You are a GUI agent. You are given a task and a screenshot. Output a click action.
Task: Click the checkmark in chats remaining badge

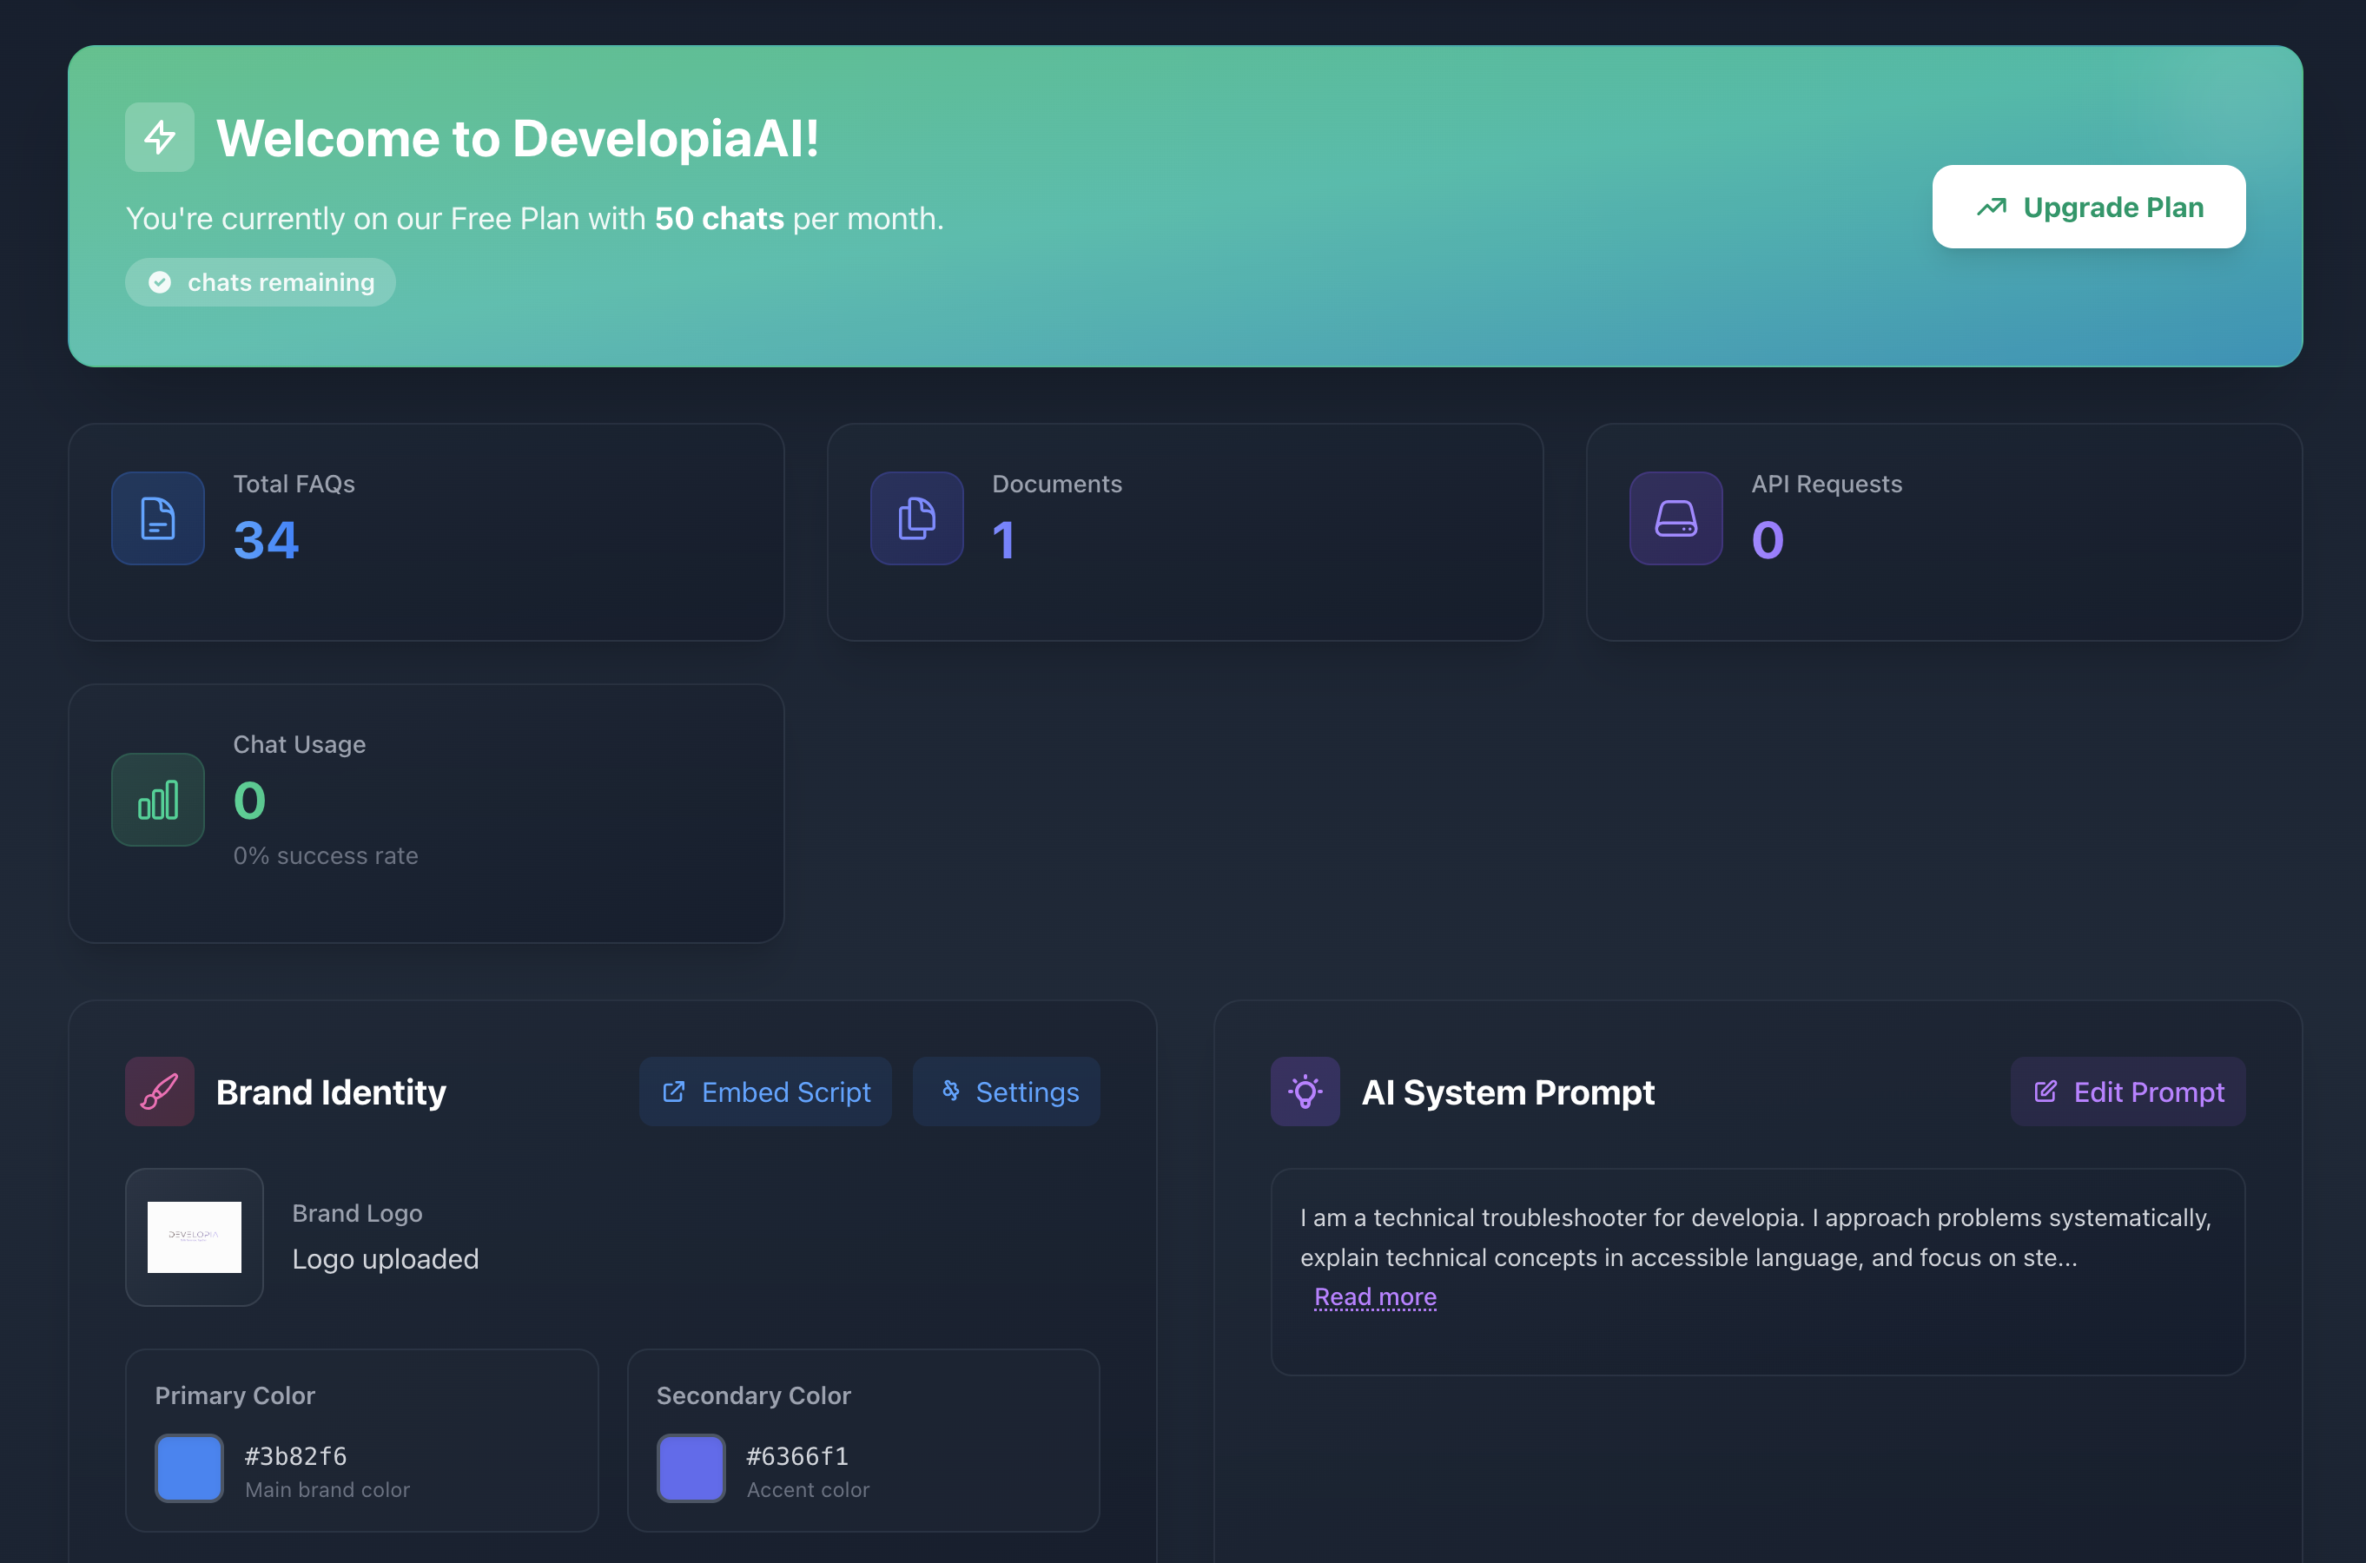pyautogui.click(x=160, y=282)
